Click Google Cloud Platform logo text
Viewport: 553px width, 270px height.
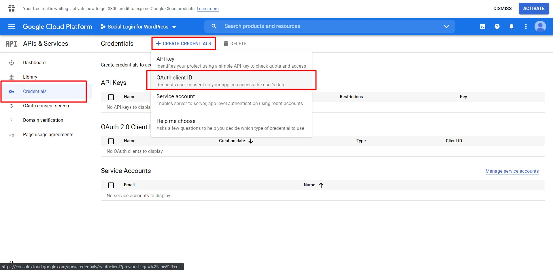point(57,26)
